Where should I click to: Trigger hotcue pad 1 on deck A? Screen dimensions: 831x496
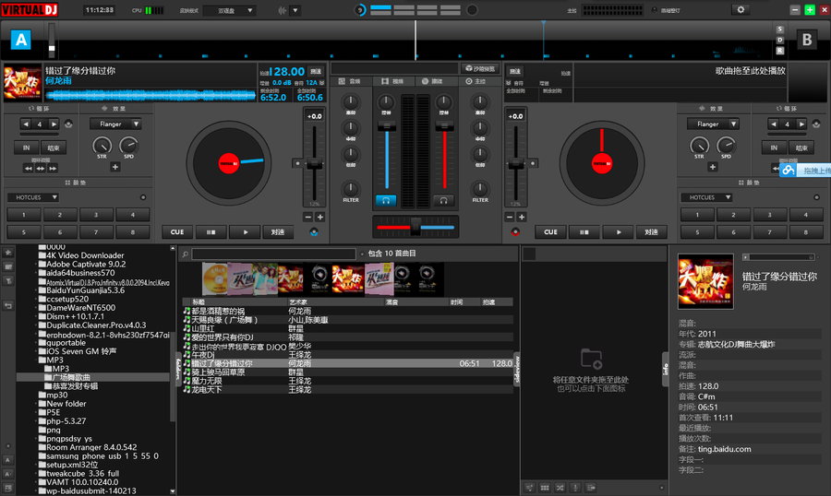(24, 215)
